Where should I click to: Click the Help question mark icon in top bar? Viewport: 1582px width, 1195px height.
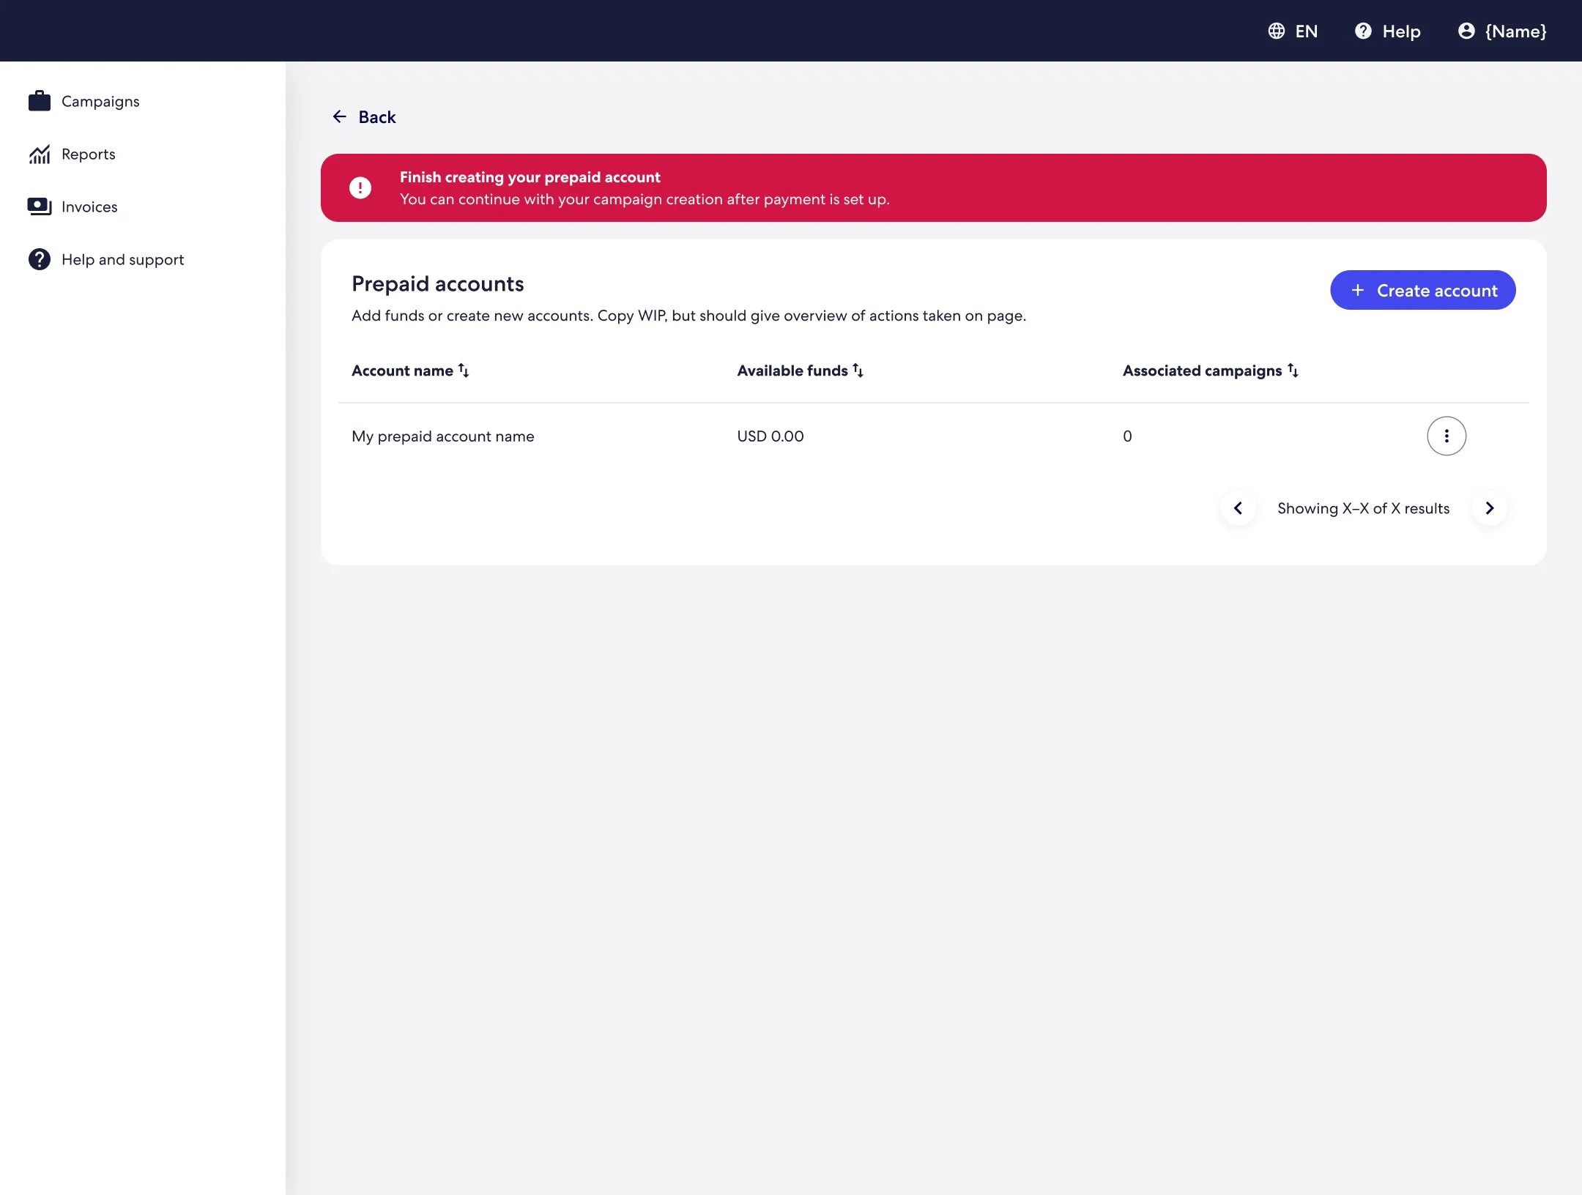1363,31
